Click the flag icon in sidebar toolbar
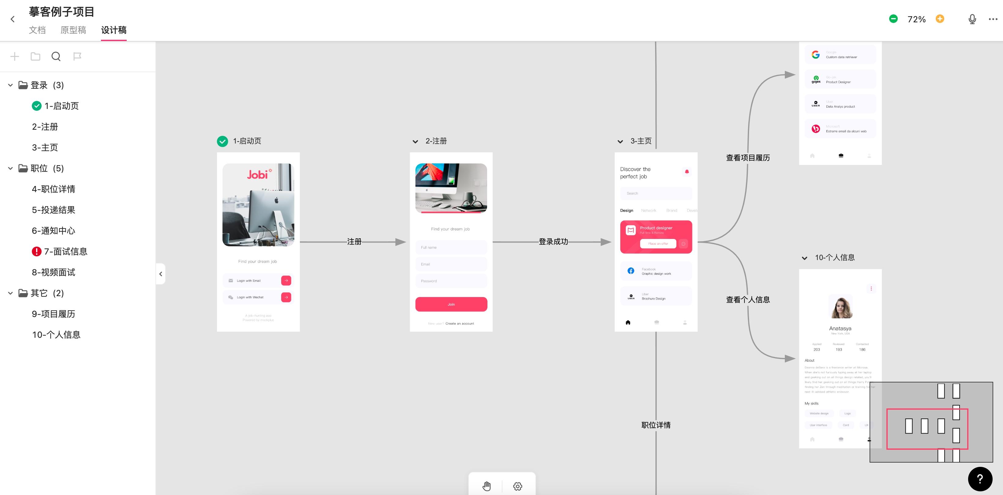This screenshot has height=495, width=1003. click(x=77, y=57)
